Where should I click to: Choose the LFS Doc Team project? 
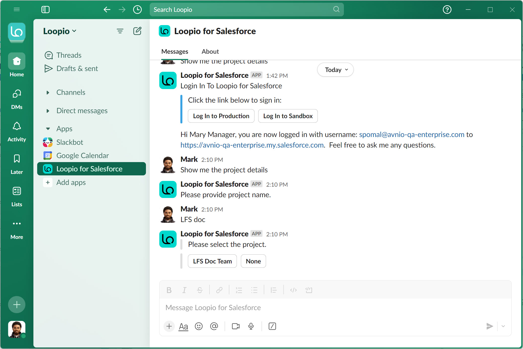212,261
